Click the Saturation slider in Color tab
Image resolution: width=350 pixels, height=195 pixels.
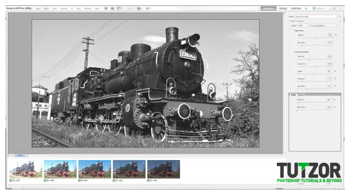click(314, 110)
